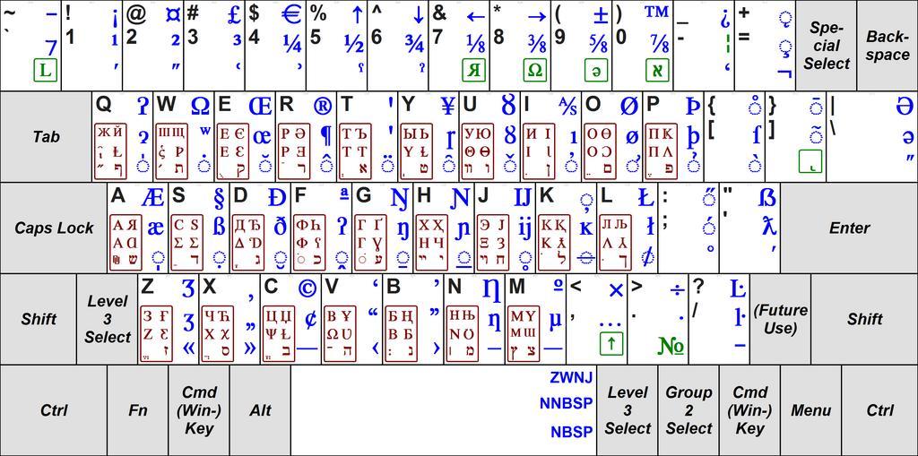Click the copyright symbol on C key
The width and height of the screenshot is (918, 456).
click(307, 288)
